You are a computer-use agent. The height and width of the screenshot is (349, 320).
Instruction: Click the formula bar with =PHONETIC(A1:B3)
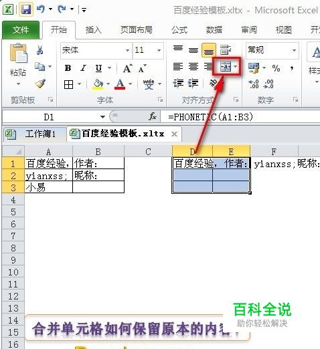click(240, 117)
